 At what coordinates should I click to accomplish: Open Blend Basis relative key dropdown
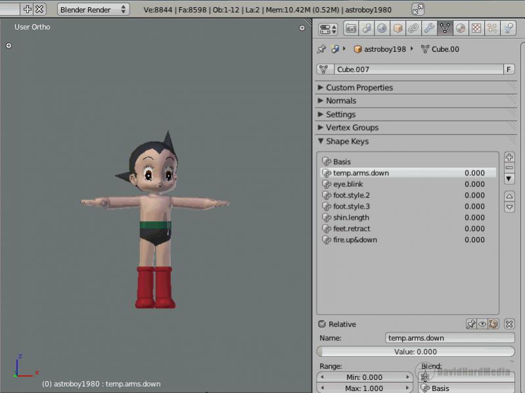(x=467, y=388)
